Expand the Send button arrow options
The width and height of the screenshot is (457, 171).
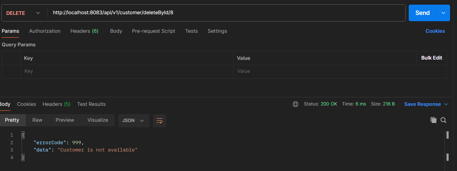[x=443, y=13]
